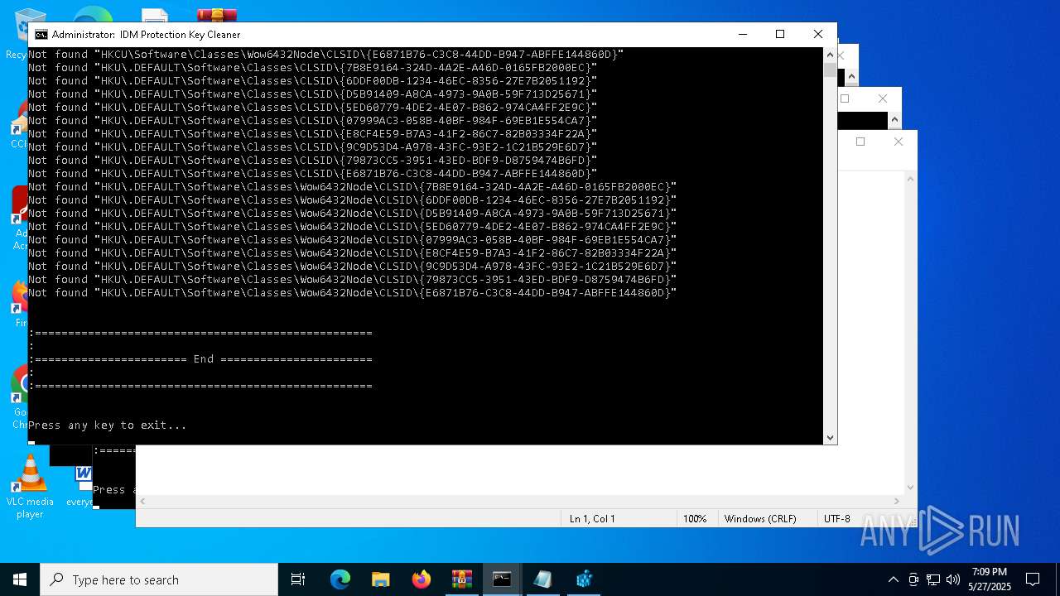
Task: Launch Microsoft Edge from the taskbar
Action: 340,579
